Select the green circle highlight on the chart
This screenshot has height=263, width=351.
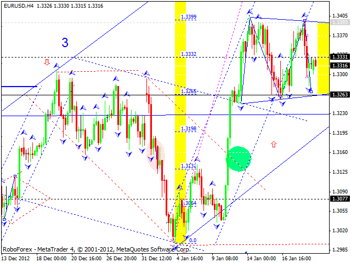[x=239, y=159]
